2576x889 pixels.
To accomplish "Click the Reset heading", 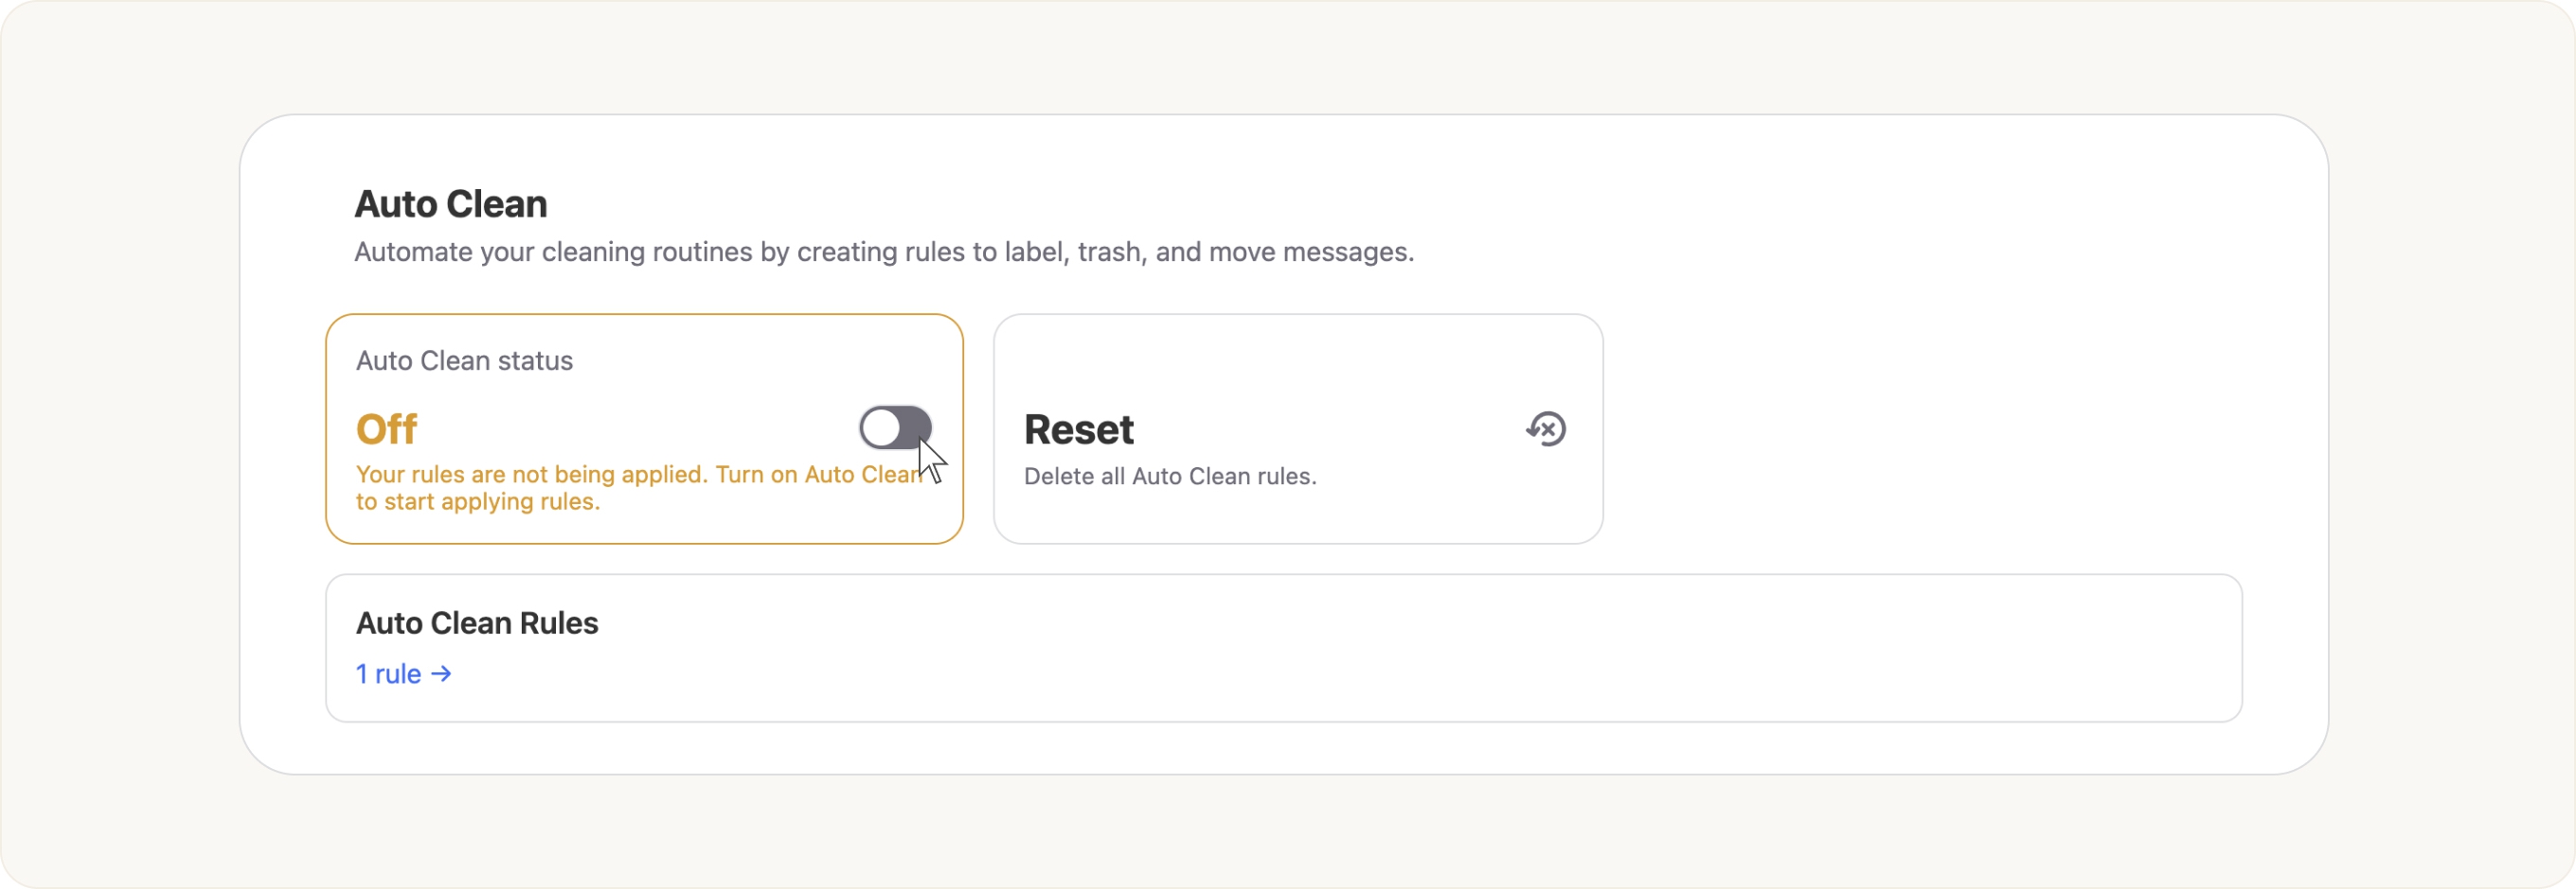I will pos(1078,429).
